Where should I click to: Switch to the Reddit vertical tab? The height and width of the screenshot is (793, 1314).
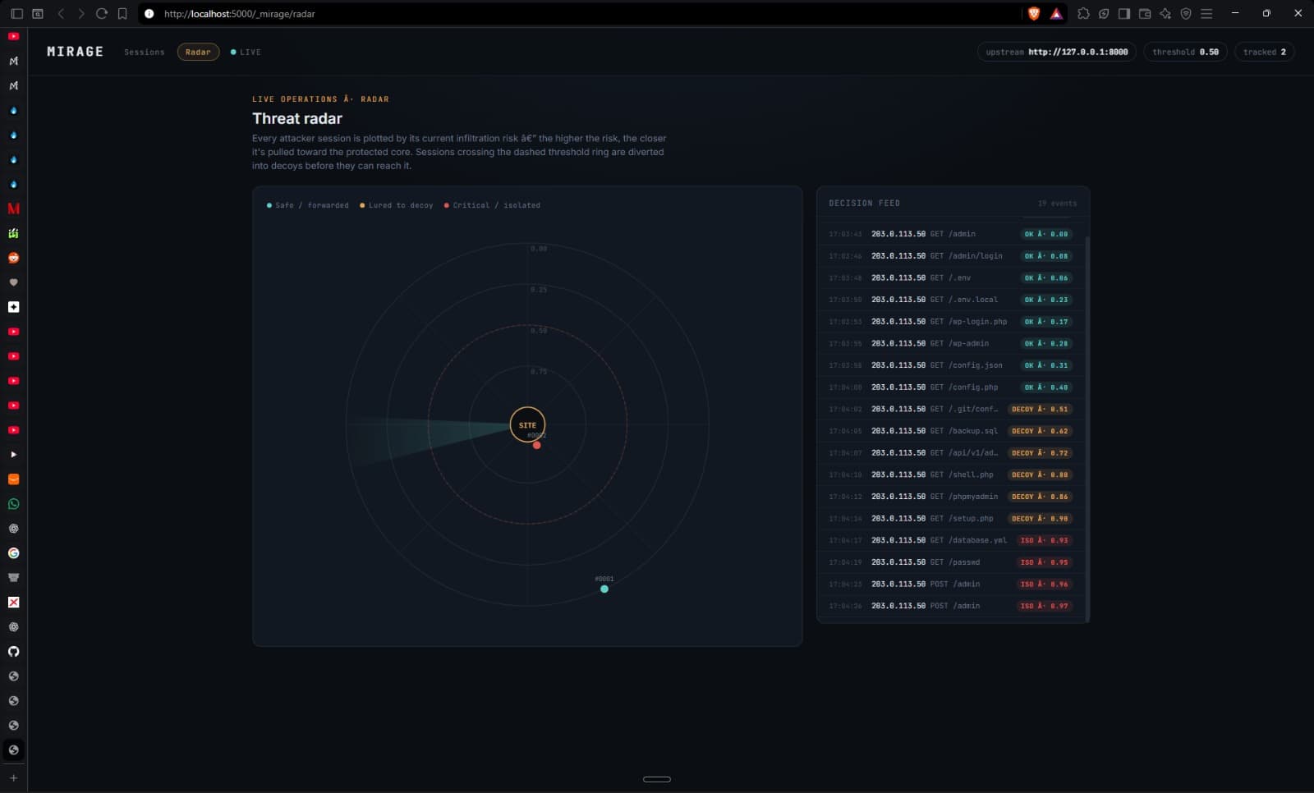[13, 258]
